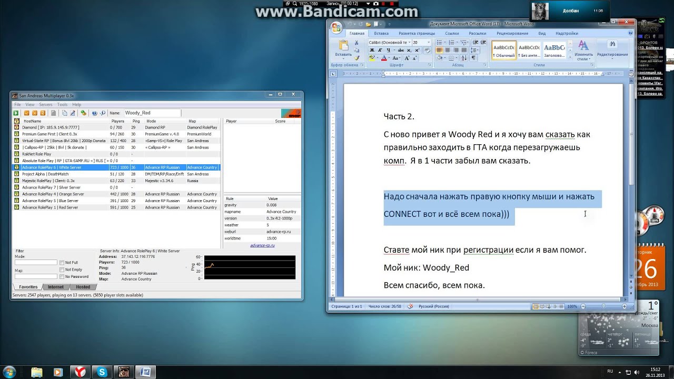Screen dimensions: 674x379
Task: Click the Mode filter input field
Action: pos(36,262)
